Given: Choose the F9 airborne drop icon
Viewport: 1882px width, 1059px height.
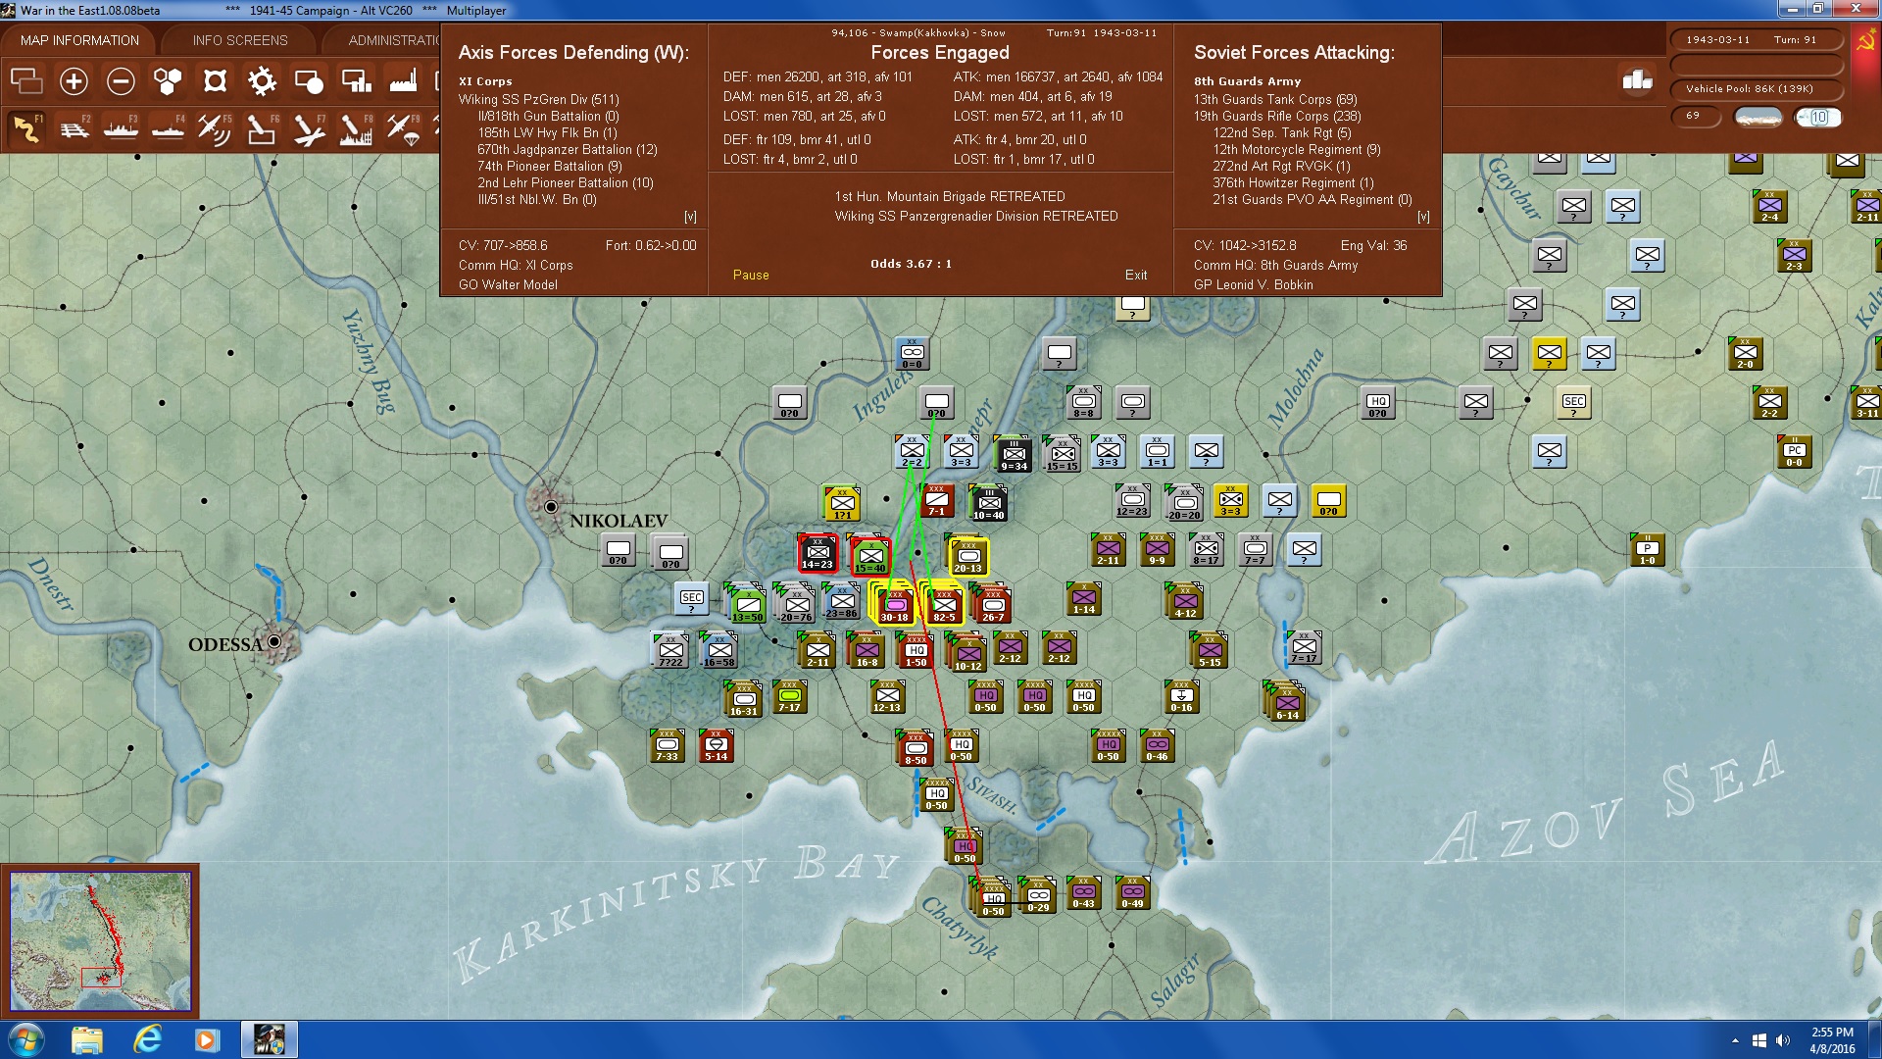Looking at the screenshot, I should [403, 128].
